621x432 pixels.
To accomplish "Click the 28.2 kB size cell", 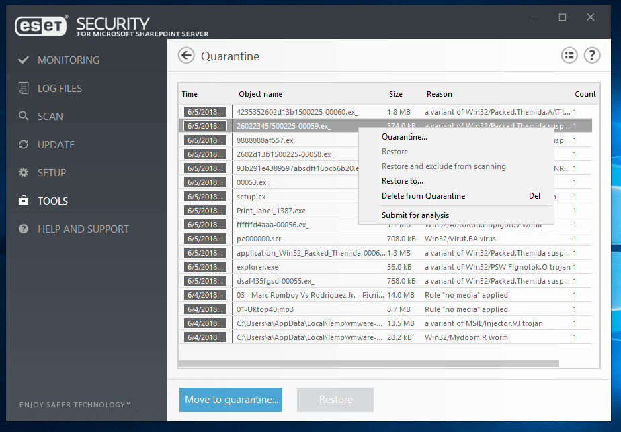I will pos(400,337).
